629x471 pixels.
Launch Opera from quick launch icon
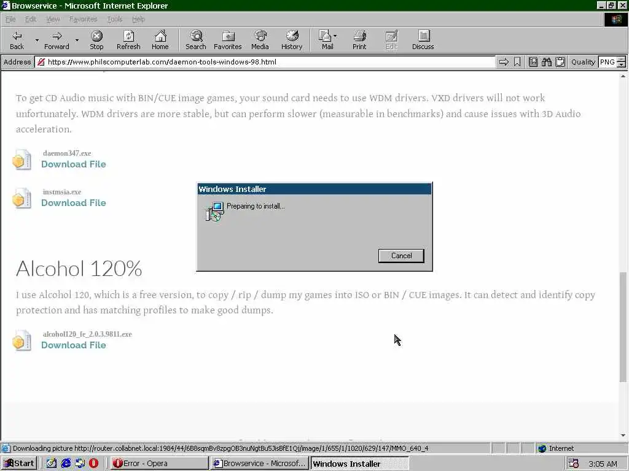coord(93,464)
